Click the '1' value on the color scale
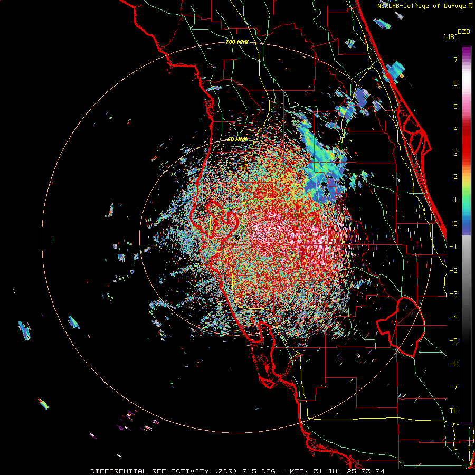The width and height of the screenshot is (475, 475). (455, 200)
